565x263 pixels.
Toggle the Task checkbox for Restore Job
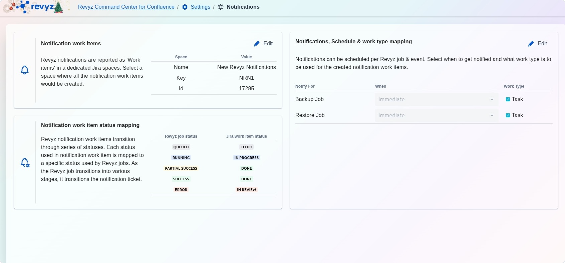tap(508, 115)
